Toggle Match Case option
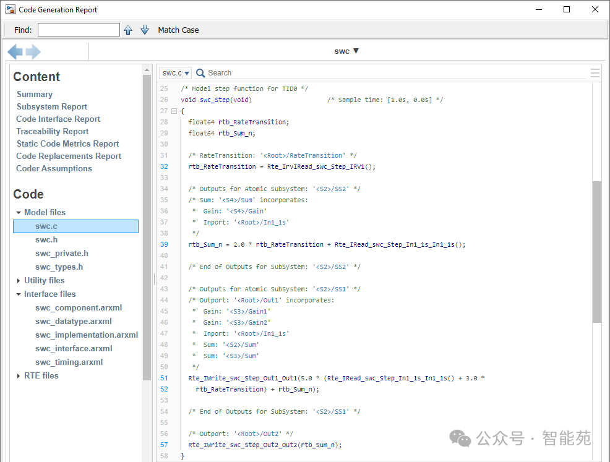The height and width of the screenshot is (462, 610). pos(178,30)
